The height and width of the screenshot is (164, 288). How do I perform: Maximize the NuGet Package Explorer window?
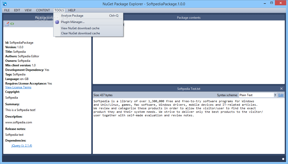point(272,3)
